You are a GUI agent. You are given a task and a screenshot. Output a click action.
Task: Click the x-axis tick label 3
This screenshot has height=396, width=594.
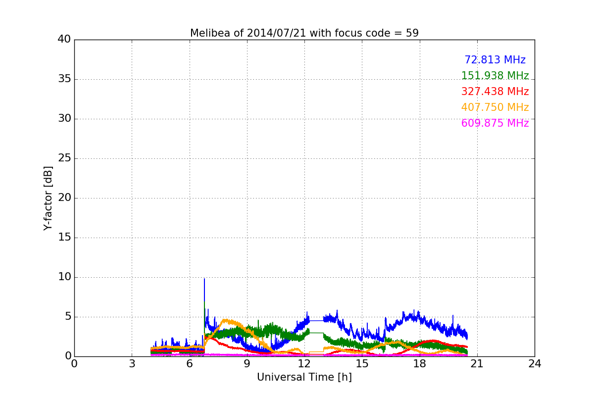pos(132,363)
